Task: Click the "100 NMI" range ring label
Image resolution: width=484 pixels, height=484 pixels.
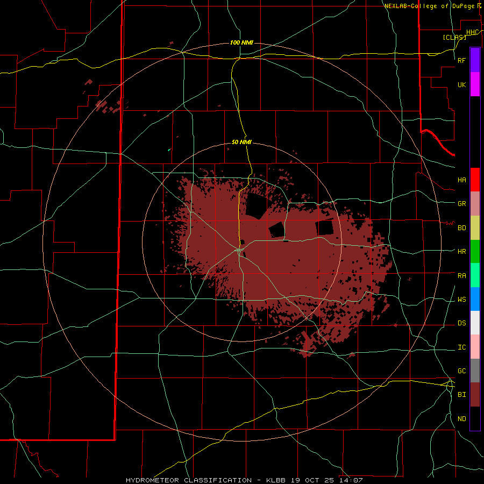Action: point(241,42)
